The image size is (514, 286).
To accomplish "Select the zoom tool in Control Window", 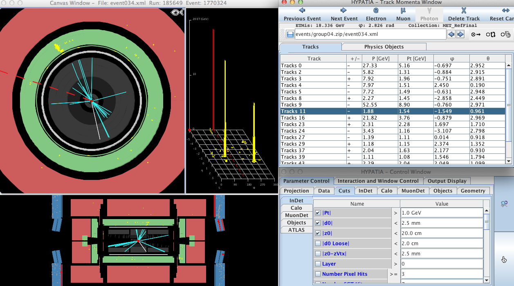I will (x=504, y=204).
